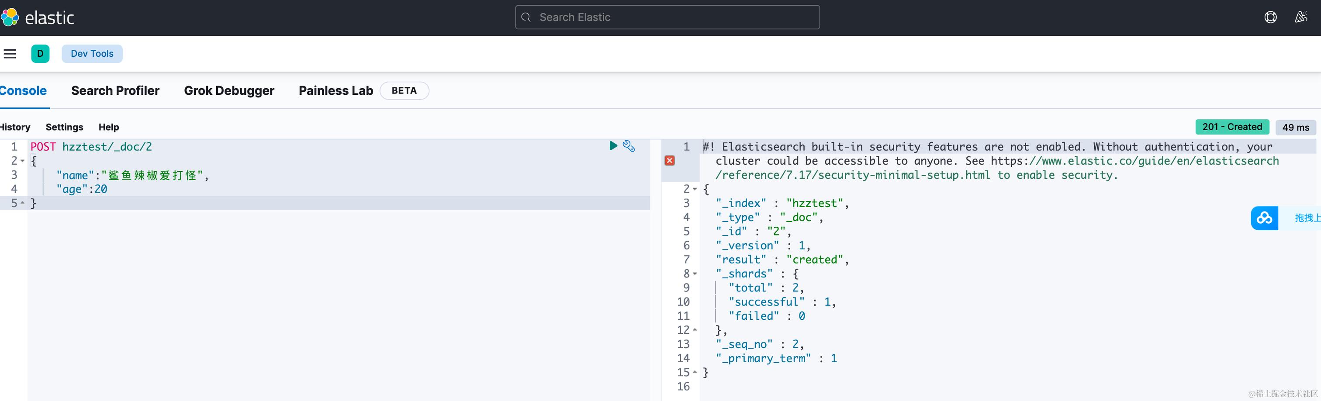Open the Grok Debugger tab
Viewport: 1321px width, 401px height.
point(229,91)
